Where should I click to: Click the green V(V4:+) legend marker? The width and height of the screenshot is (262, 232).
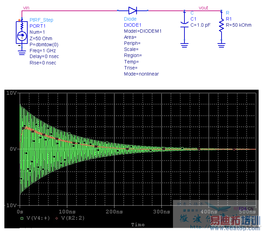[22, 218]
